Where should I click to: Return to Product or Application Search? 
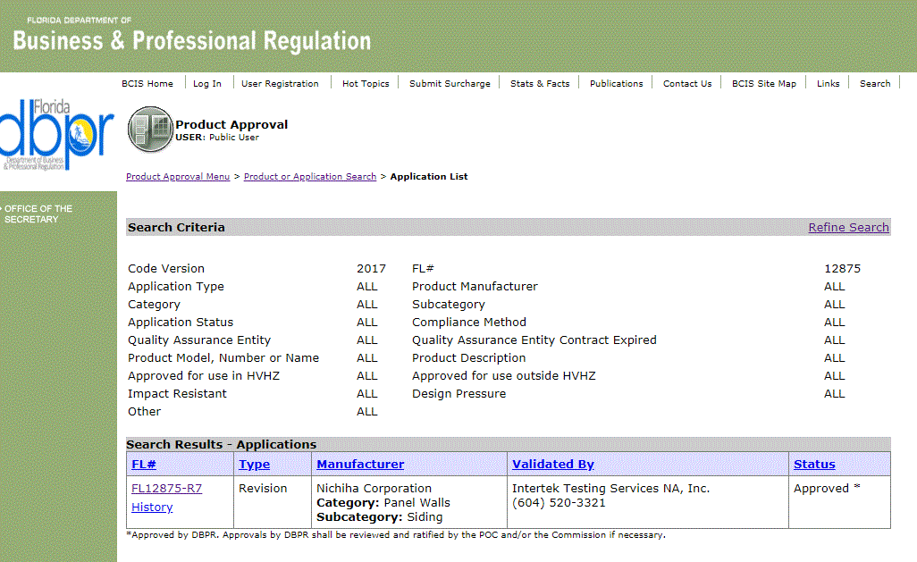pyautogui.click(x=310, y=177)
